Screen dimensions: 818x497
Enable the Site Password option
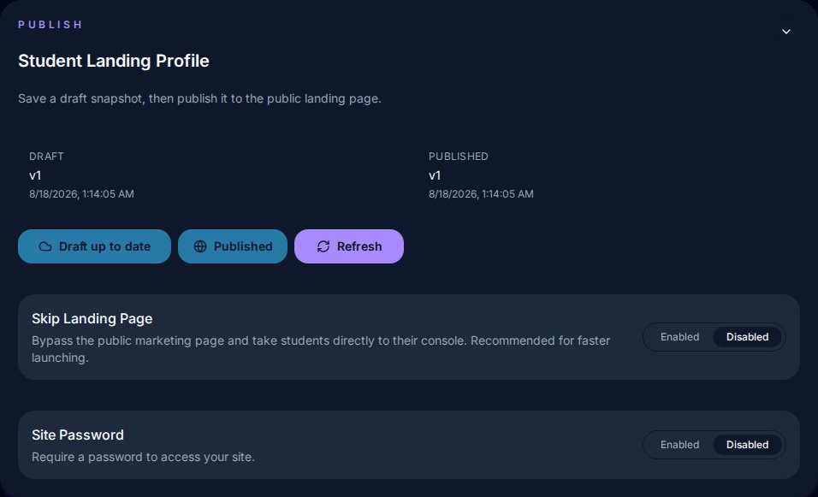pos(679,445)
